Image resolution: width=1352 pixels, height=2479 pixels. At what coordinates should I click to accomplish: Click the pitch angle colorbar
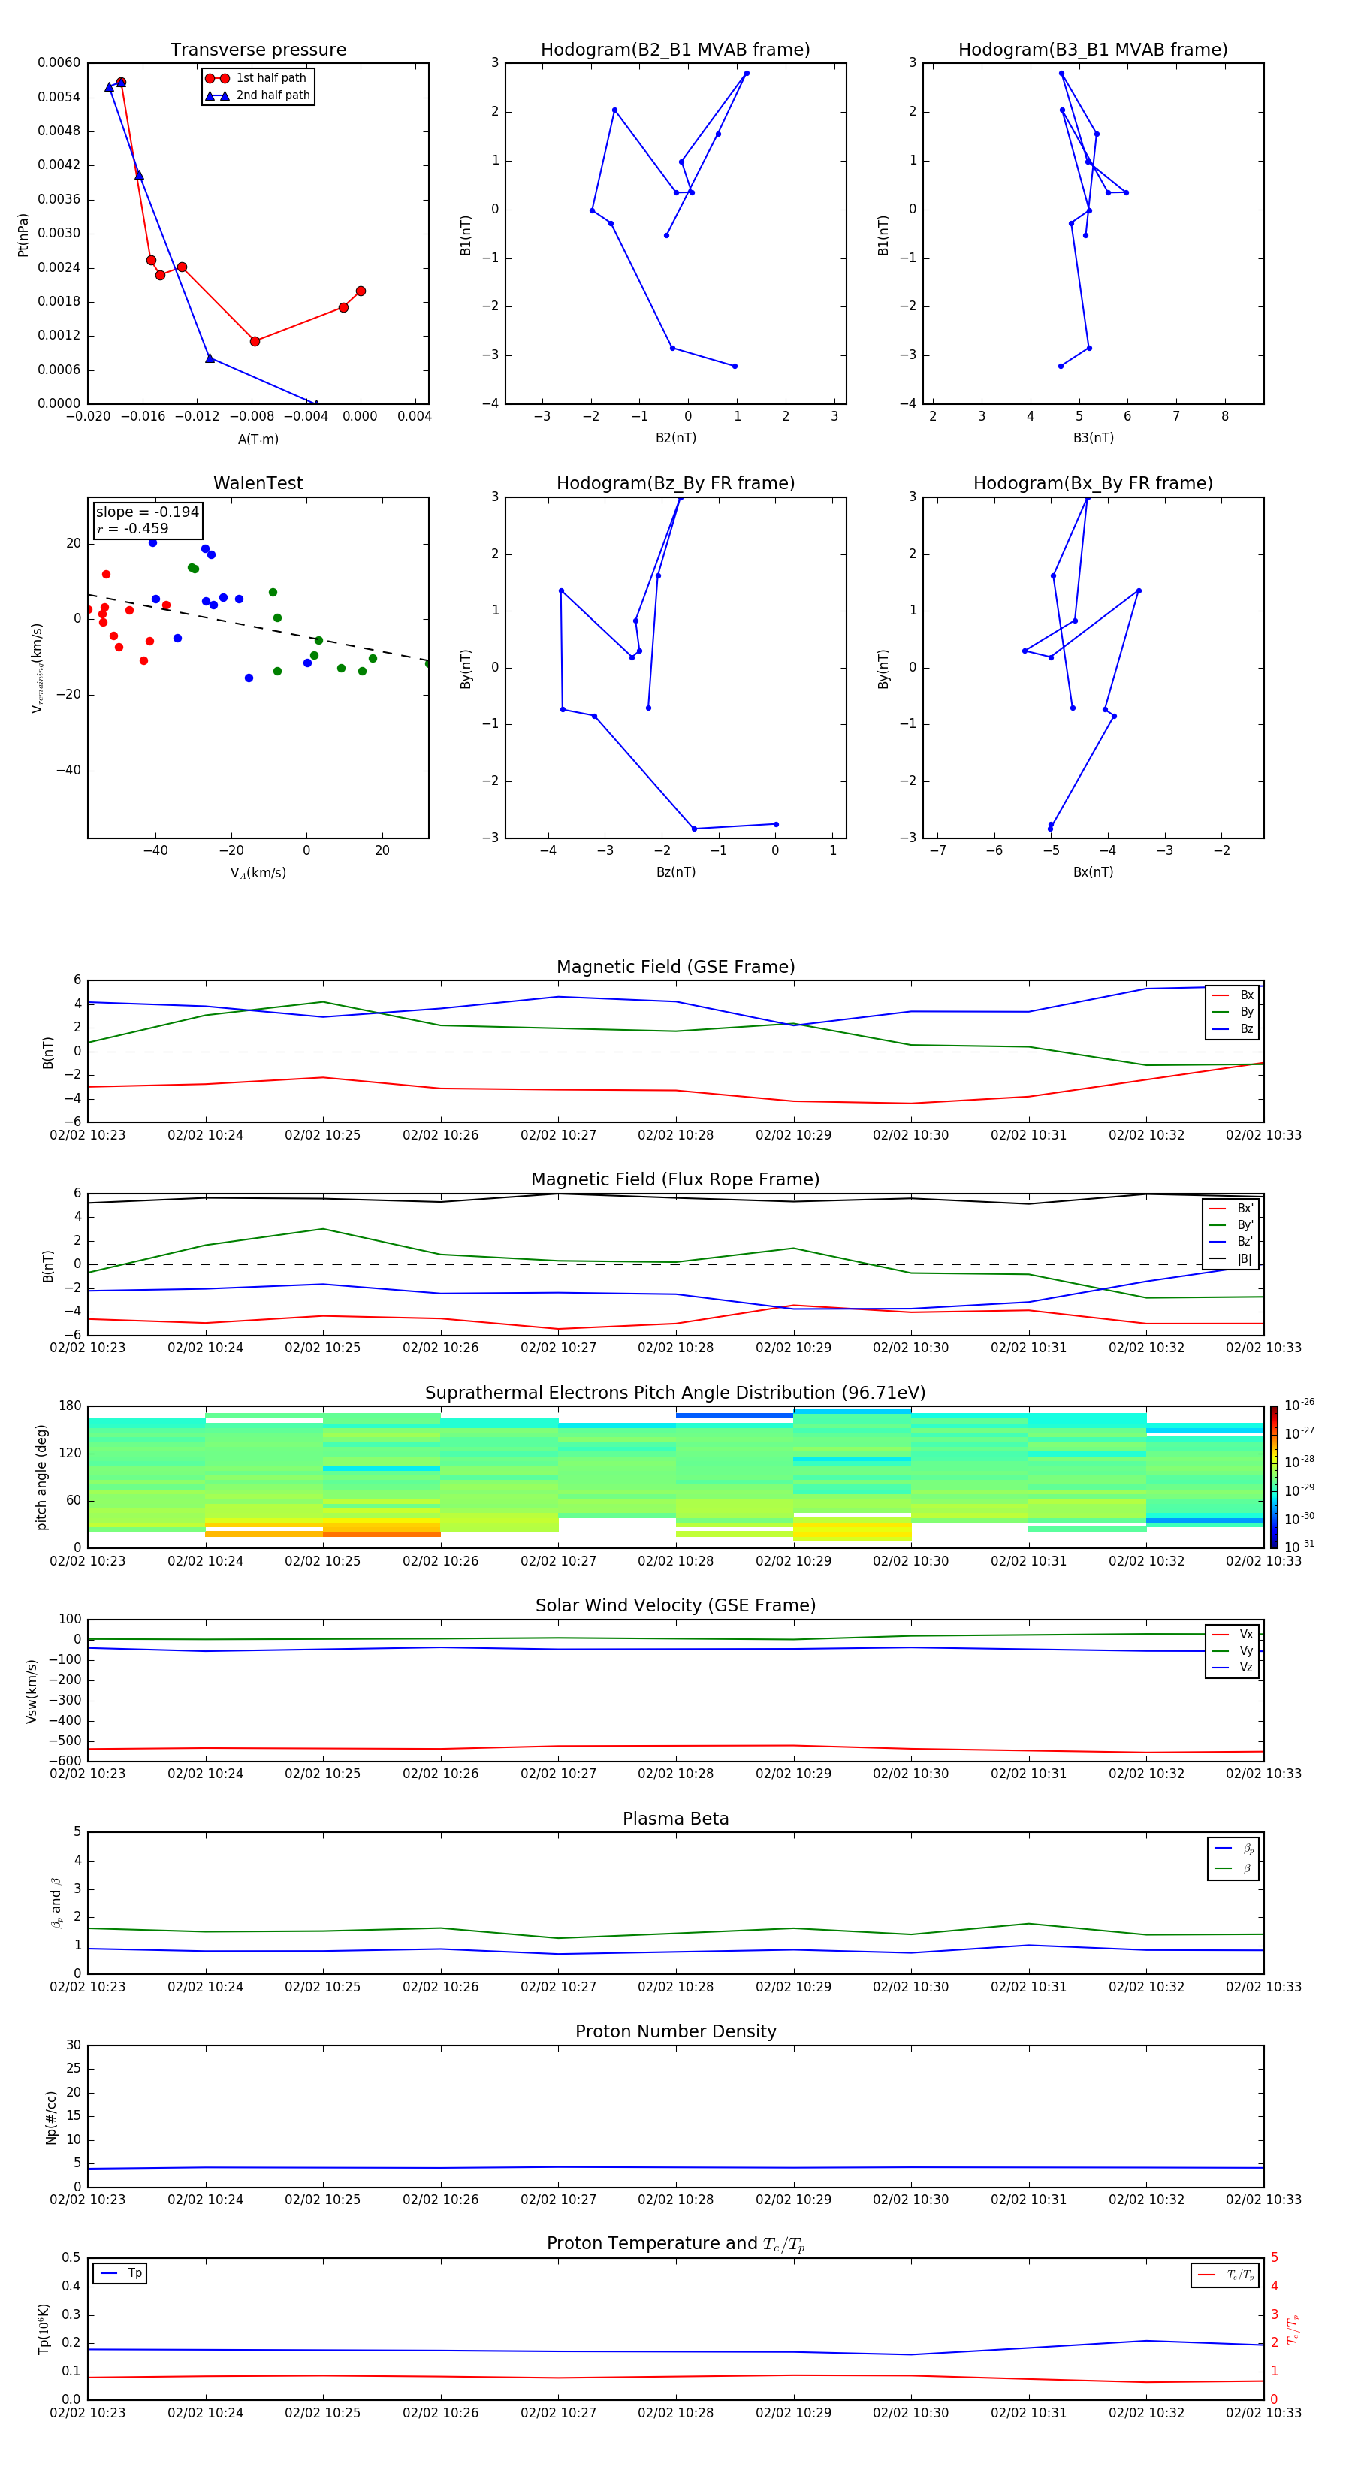pyautogui.click(x=1274, y=1477)
